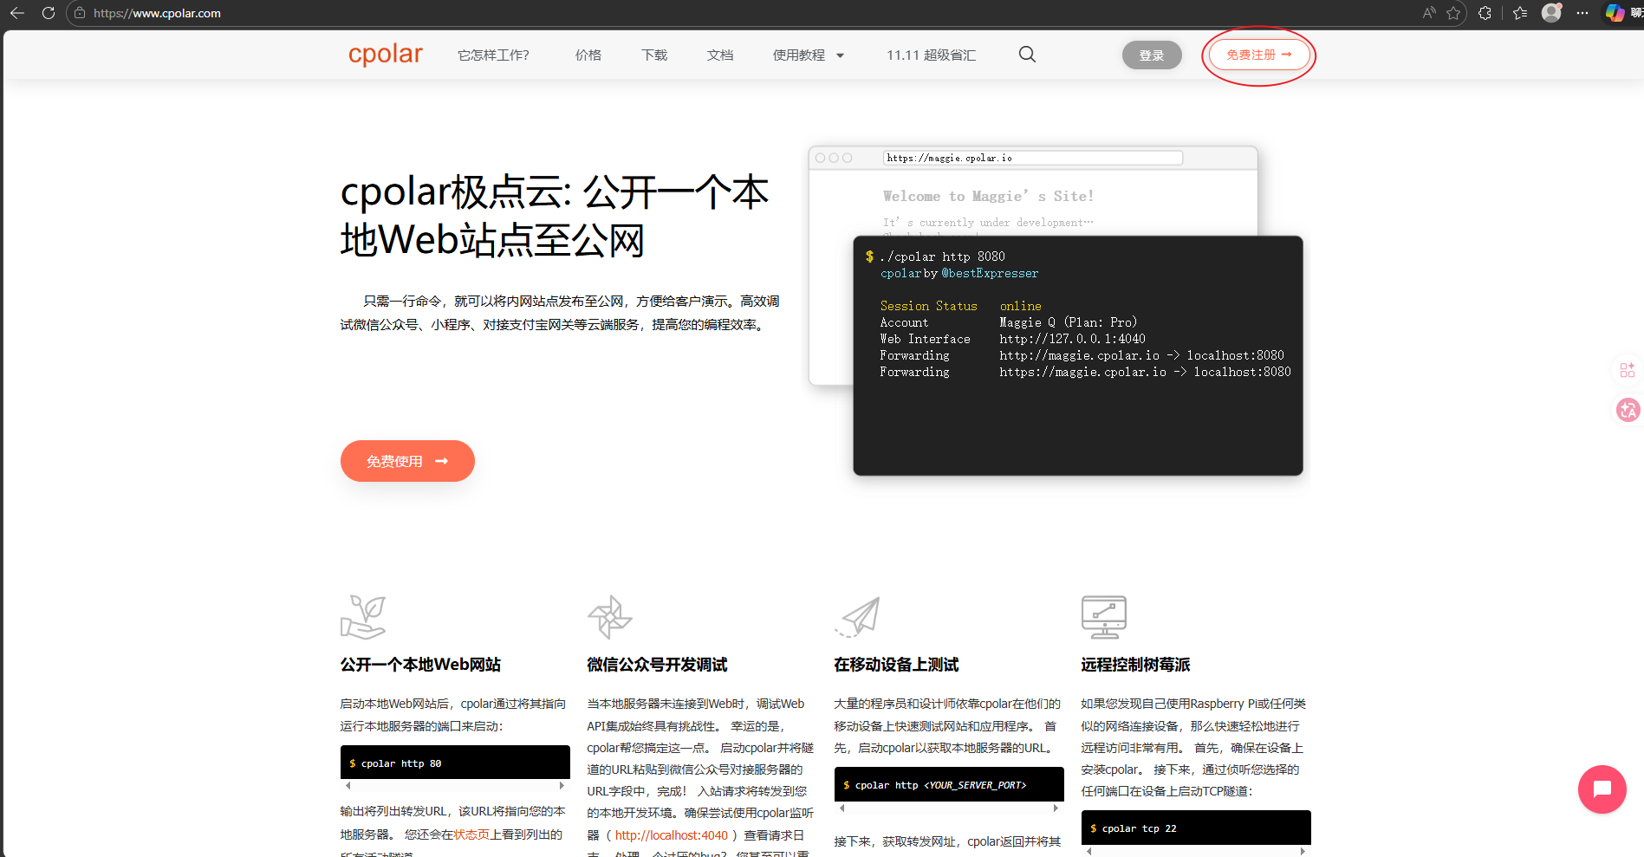Open the 它怎样工作? nav item
1644x857 pixels.
pyautogui.click(x=493, y=55)
